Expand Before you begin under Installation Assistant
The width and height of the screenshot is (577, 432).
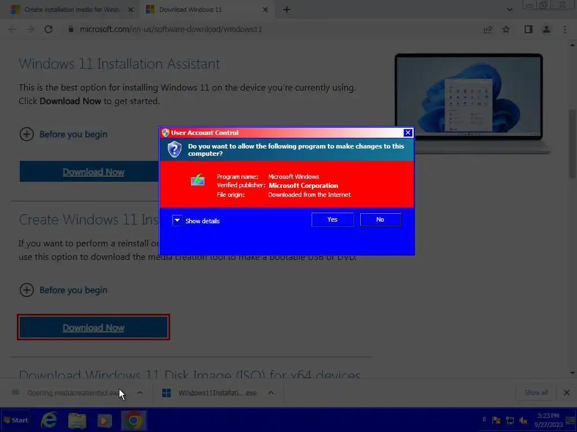click(x=63, y=134)
